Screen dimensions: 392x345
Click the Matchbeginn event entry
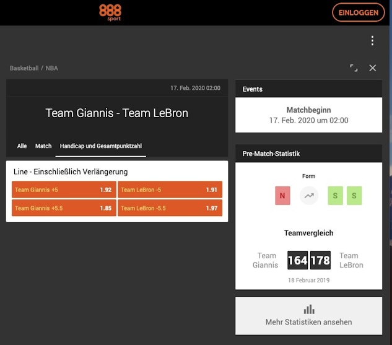click(309, 115)
